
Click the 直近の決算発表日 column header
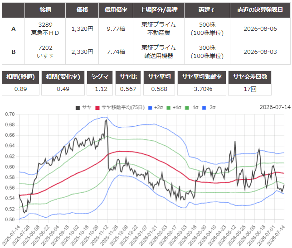tap(260, 10)
